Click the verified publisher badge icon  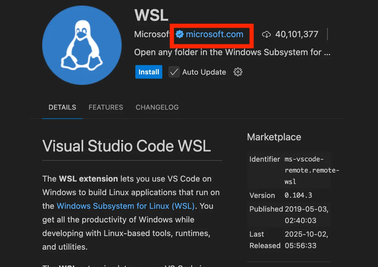(x=180, y=34)
